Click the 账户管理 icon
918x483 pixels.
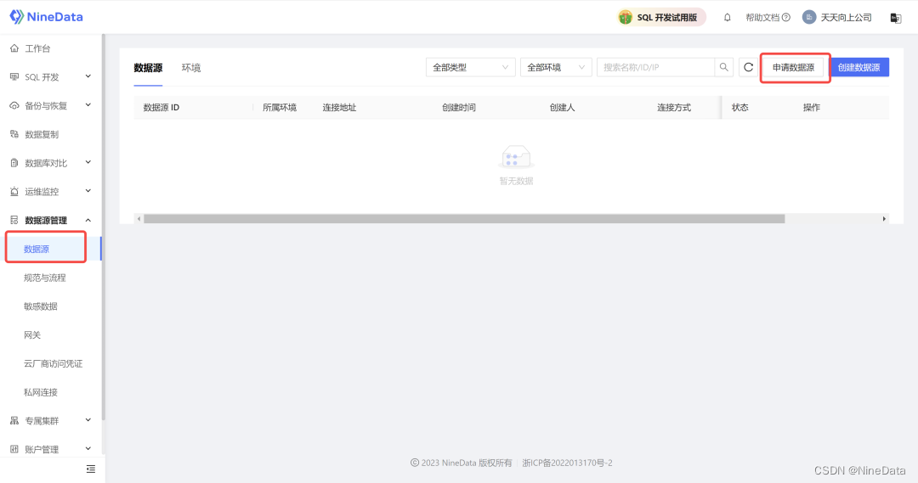click(x=14, y=449)
